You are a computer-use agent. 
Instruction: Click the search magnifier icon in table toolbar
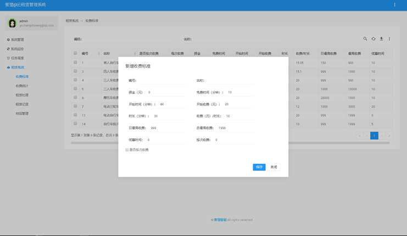[x=365, y=39]
